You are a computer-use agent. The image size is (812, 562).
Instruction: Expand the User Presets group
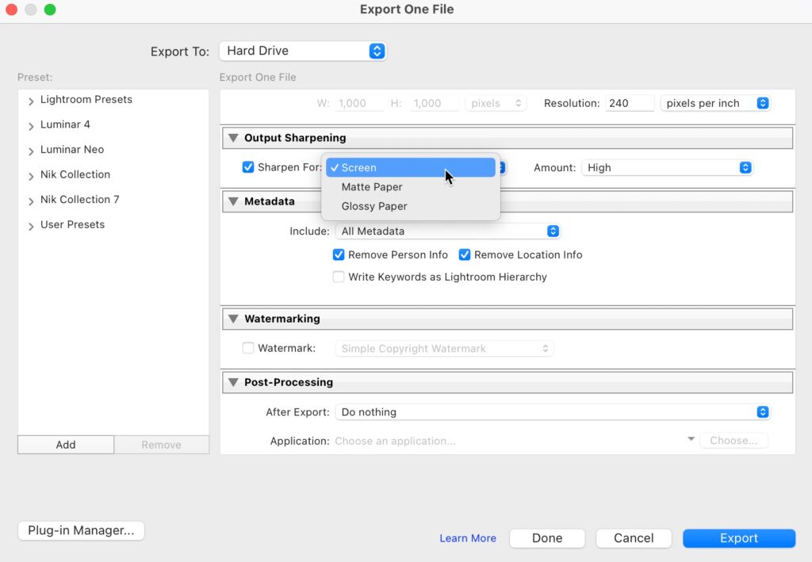[31, 226]
